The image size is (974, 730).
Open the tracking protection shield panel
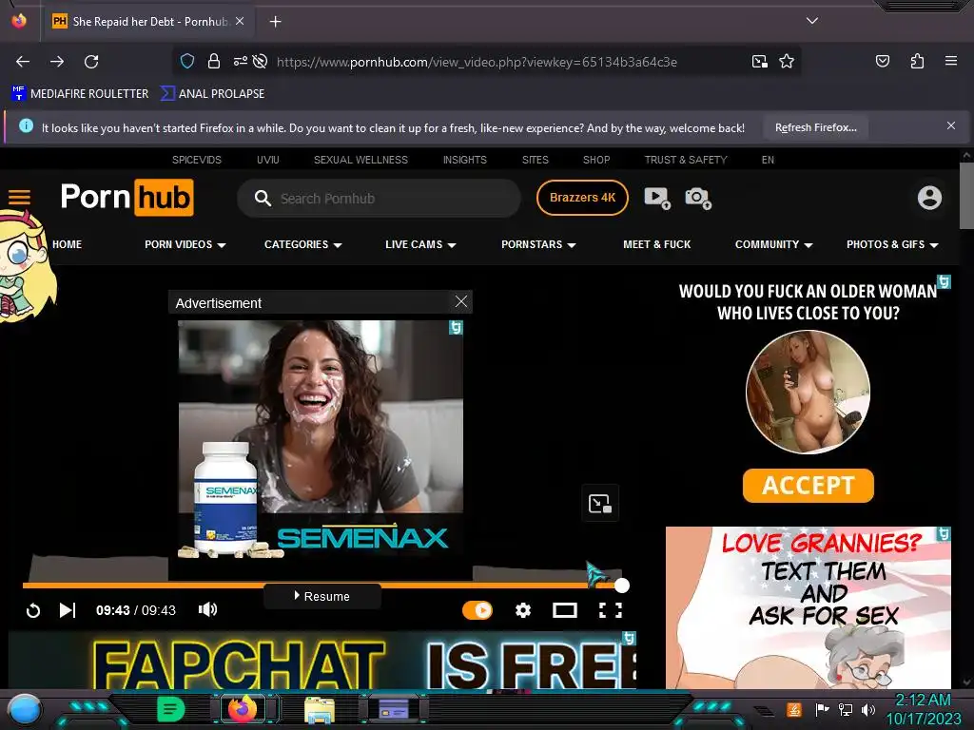pos(187,62)
